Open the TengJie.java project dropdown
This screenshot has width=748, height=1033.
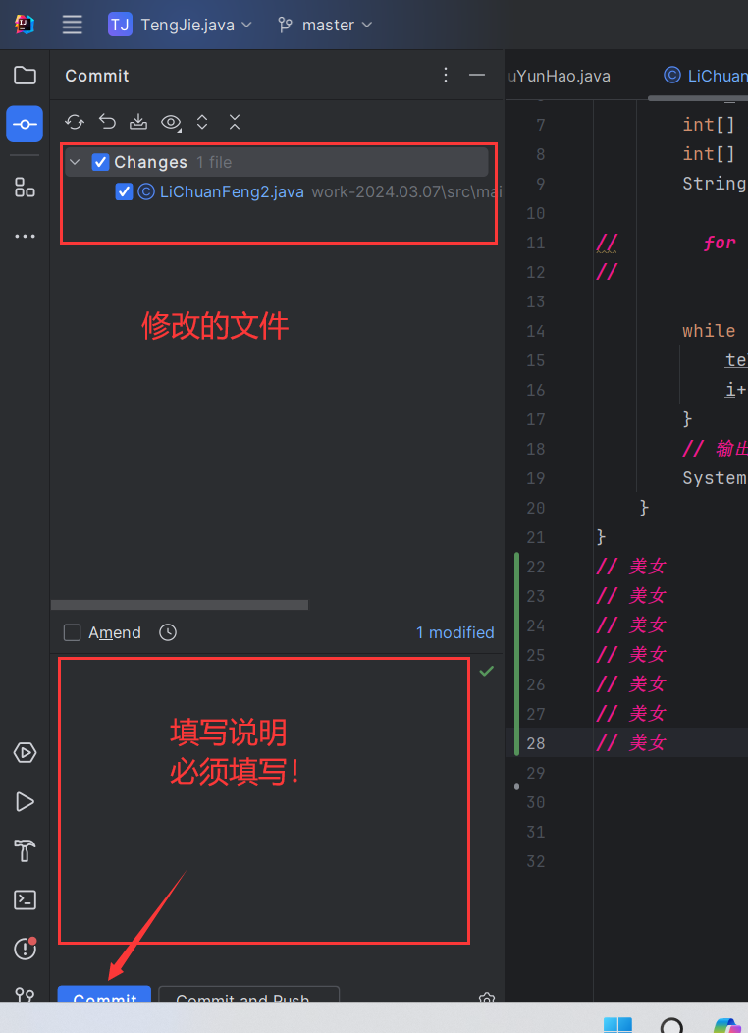tap(181, 25)
